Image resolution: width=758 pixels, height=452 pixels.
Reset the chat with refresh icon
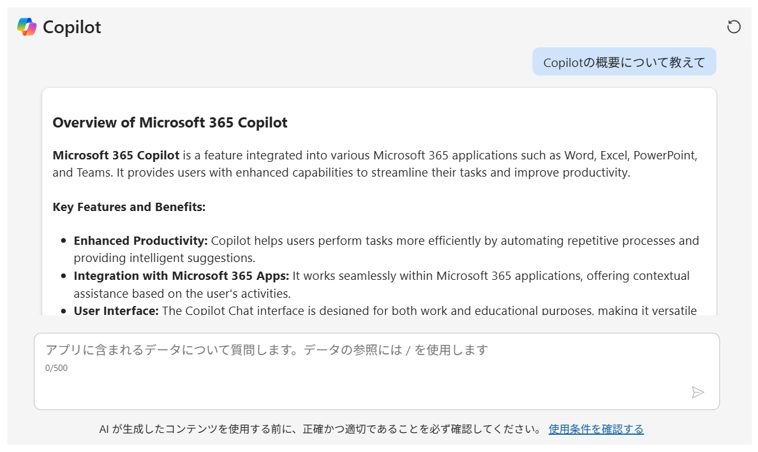coord(734,27)
